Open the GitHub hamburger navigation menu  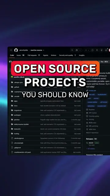point(11,50)
